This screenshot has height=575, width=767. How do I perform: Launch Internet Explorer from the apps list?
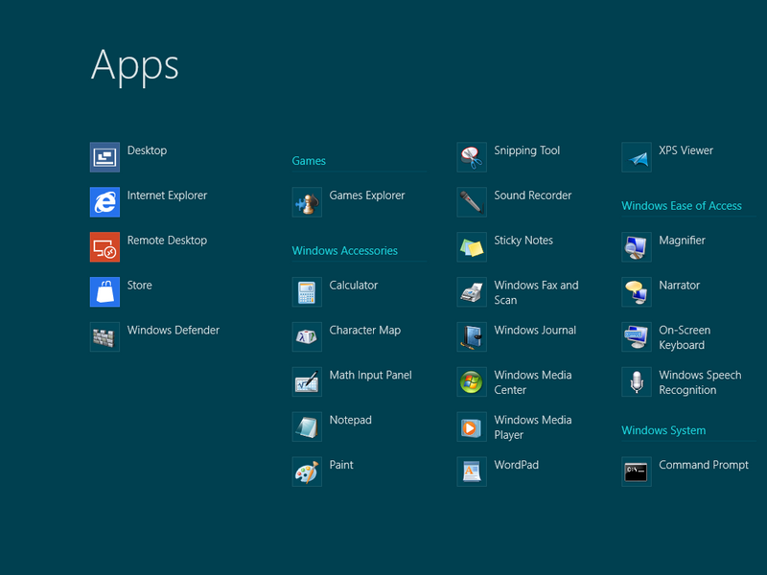(x=105, y=202)
